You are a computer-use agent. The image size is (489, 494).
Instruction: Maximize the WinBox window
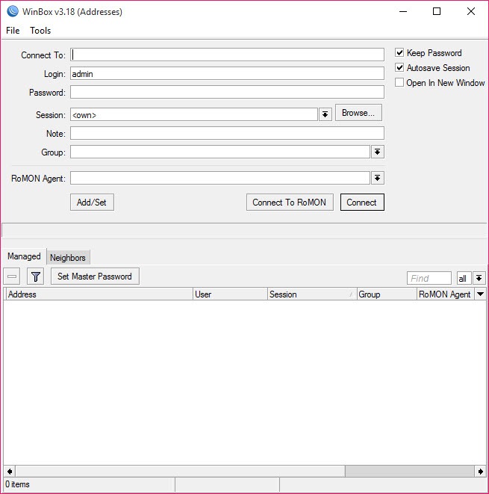[437, 11]
